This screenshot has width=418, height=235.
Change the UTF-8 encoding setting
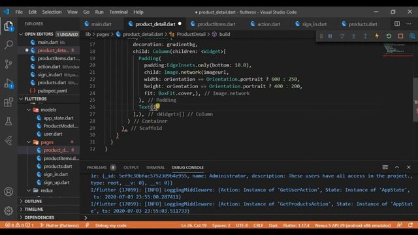[242, 225]
